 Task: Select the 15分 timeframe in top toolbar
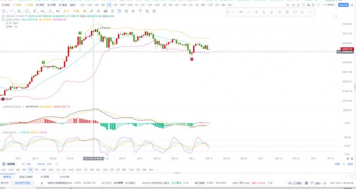pyautogui.click(x=82, y=5)
